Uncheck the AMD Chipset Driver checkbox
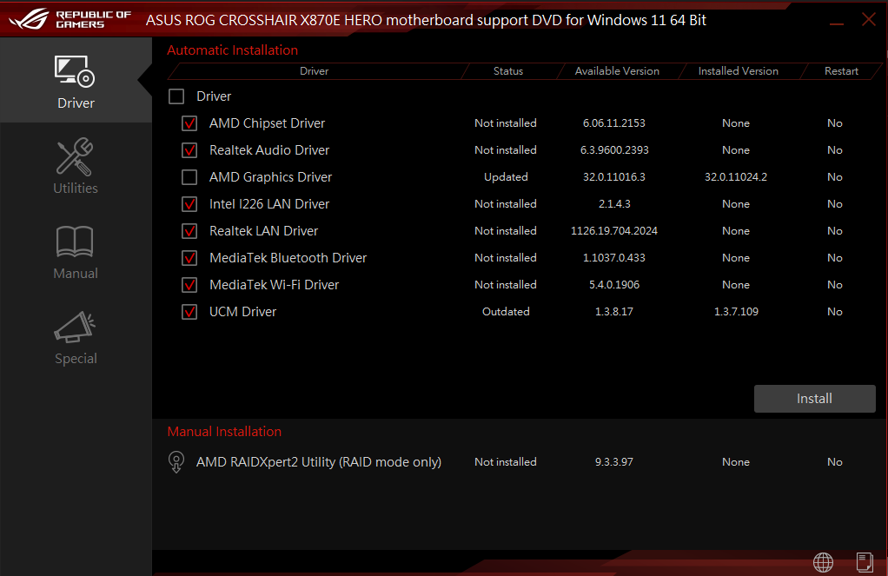 point(189,123)
